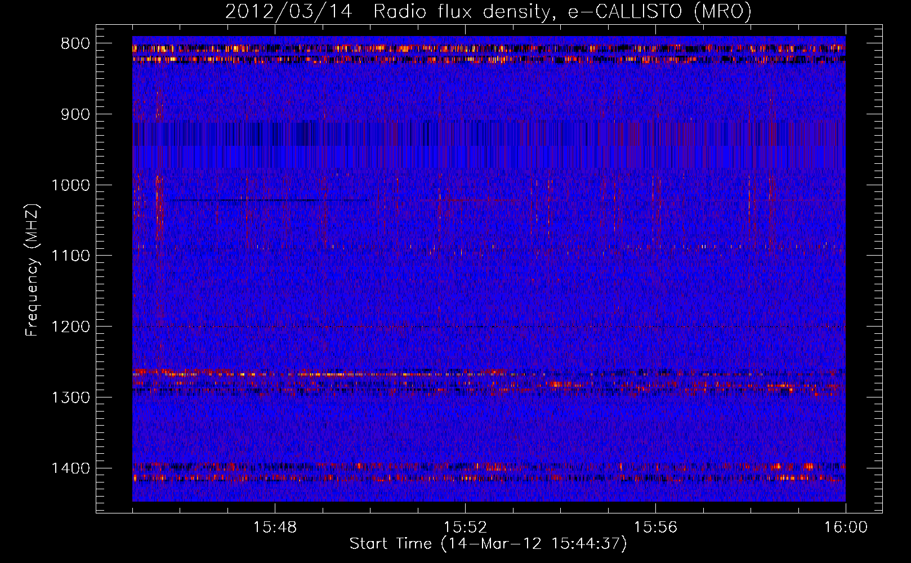911x563 pixels.
Task: Select the 1100 frequency tick label
Action: 71,256
